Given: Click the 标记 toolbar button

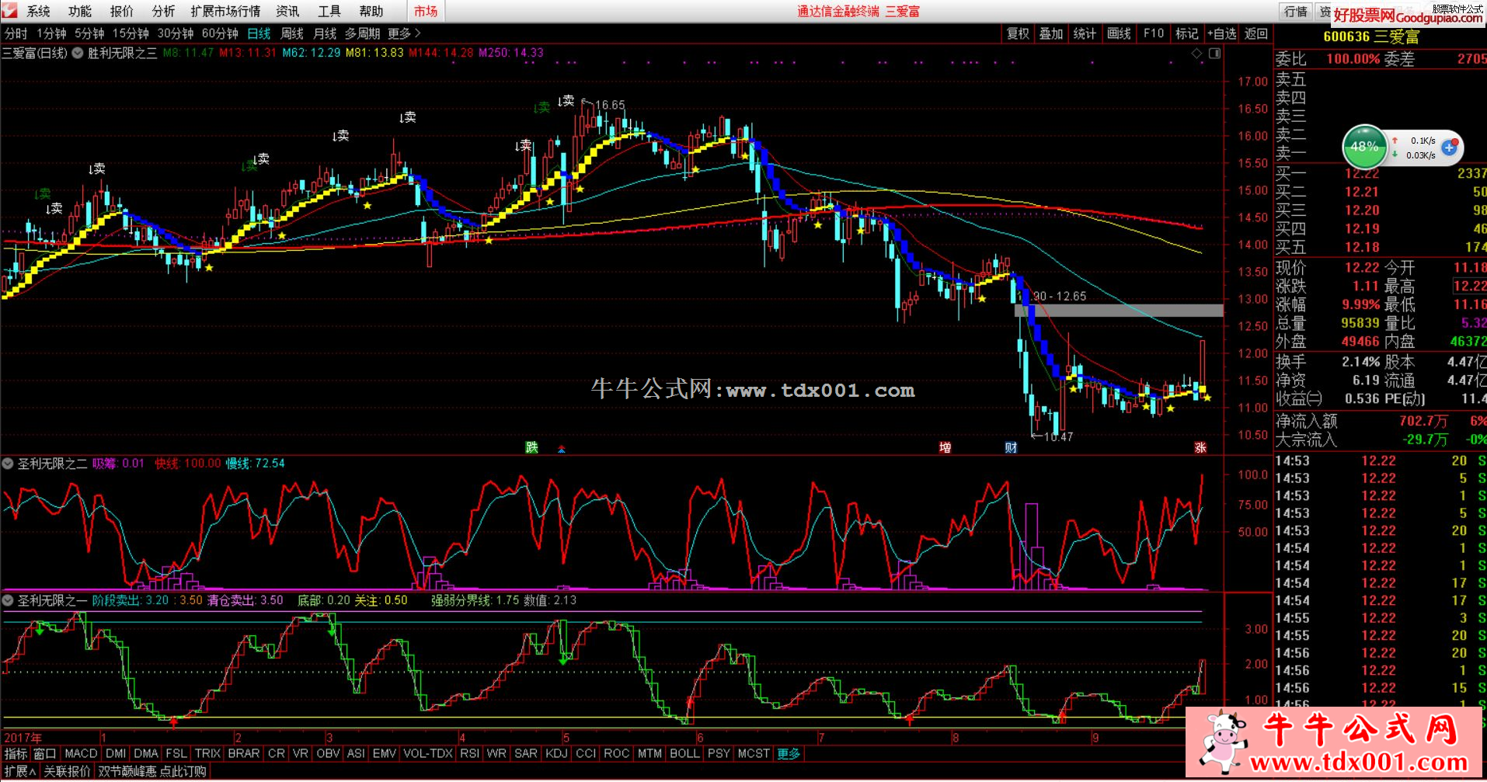Looking at the screenshot, I should click(x=1187, y=33).
